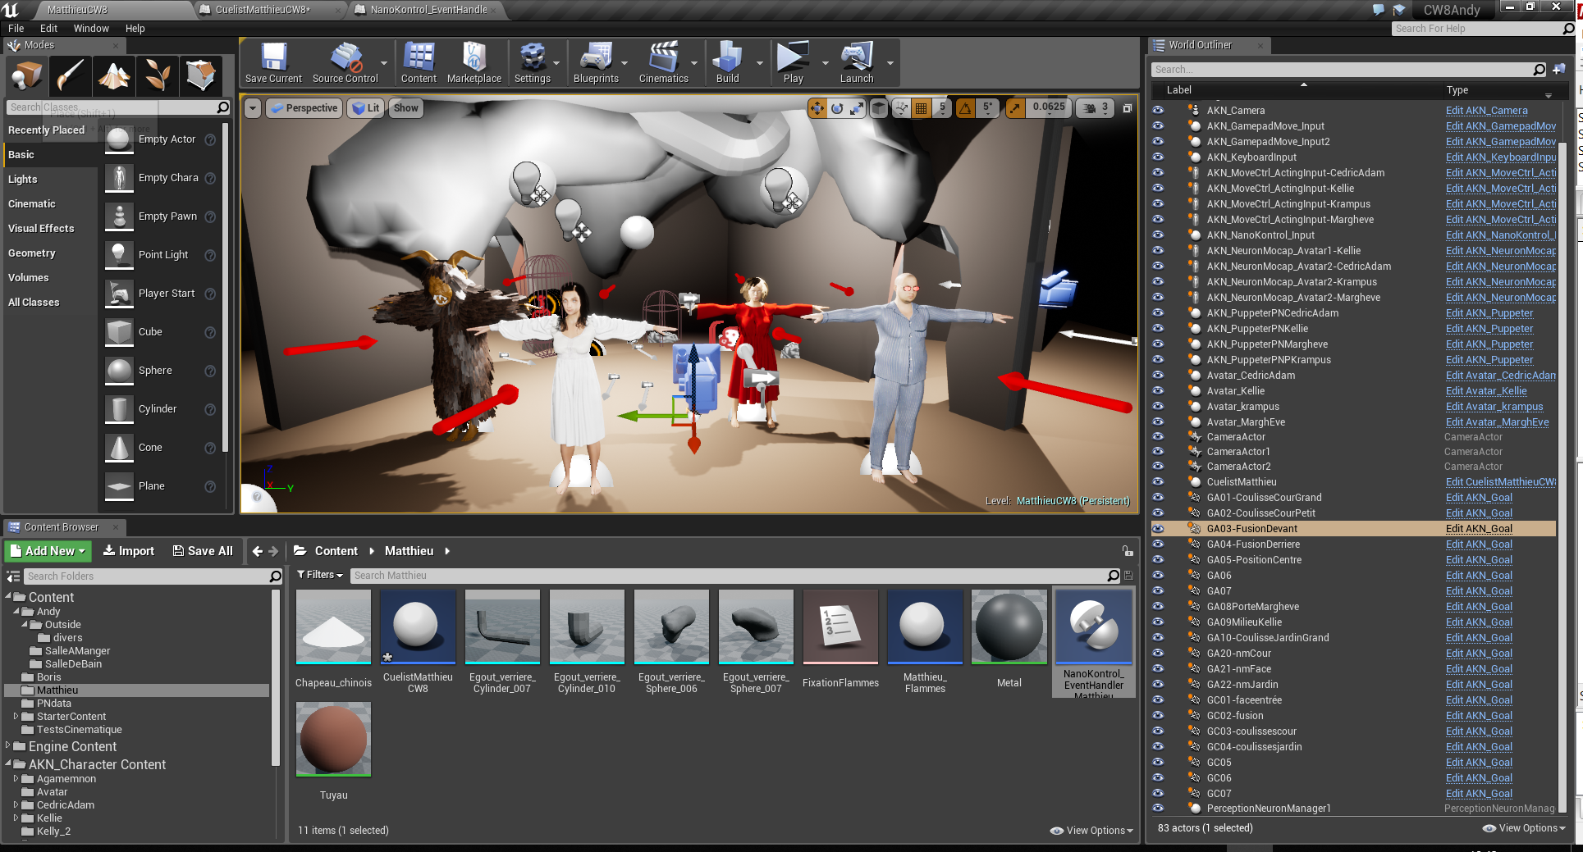Open Settings in the main toolbar

(x=533, y=63)
